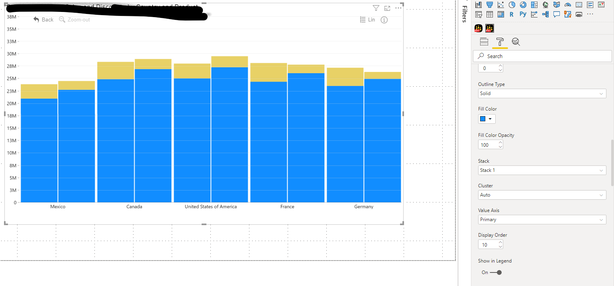The height and width of the screenshot is (286, 614).
Task: Select the treemap visualization icon
Action: tap(534, 5)
